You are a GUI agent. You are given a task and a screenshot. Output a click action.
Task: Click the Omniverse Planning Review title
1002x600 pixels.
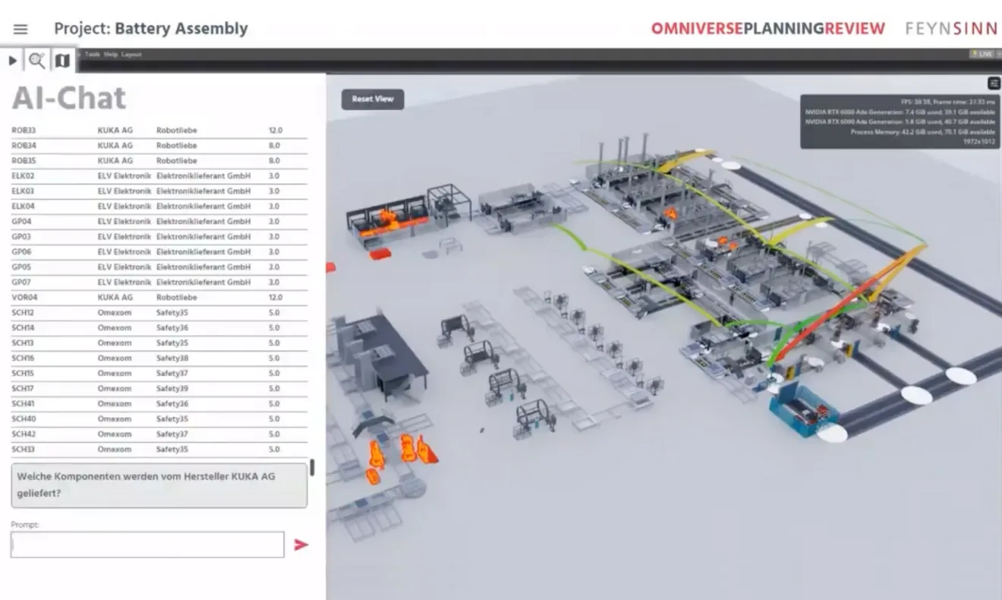pyautogui.click(x=768, y=29)
